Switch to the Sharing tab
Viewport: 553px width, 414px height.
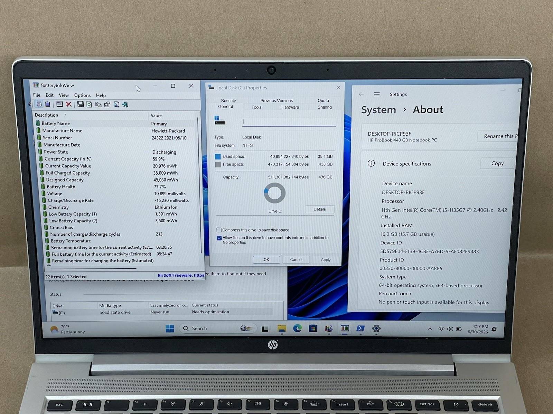pyautogui.click(x=325, y=107)
